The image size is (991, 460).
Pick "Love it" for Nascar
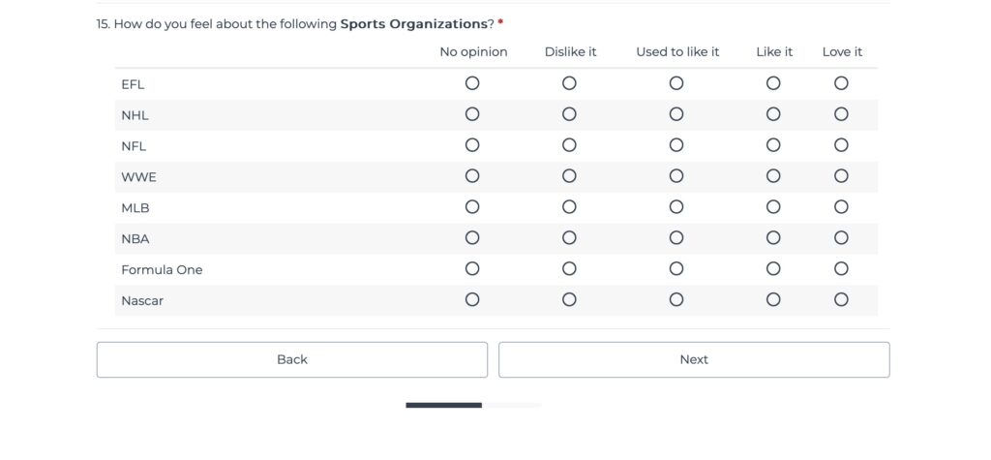coord(841,300)
